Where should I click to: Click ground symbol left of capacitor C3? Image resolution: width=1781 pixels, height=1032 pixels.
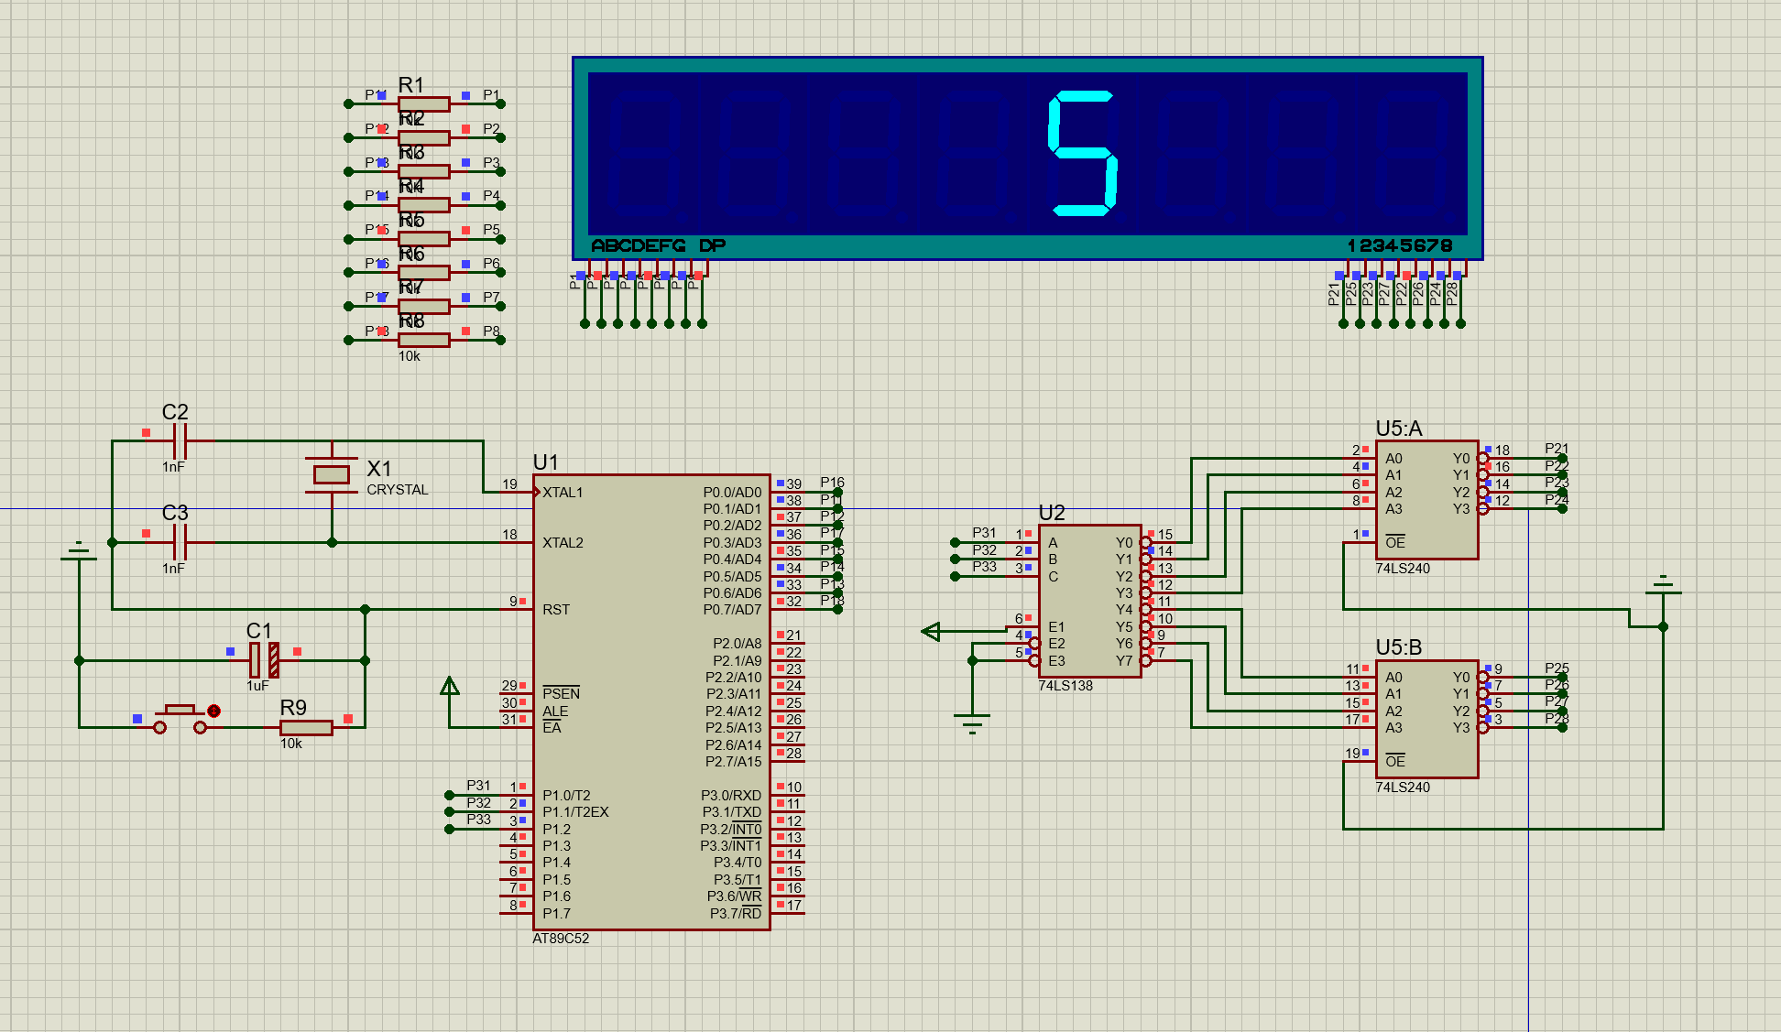pos(79,551)
